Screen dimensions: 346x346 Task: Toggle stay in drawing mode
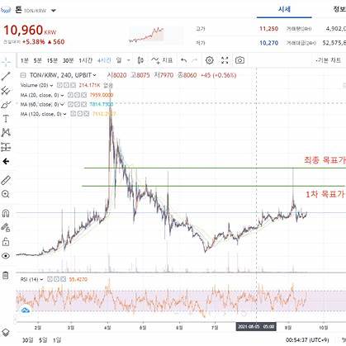pos(6,227)
